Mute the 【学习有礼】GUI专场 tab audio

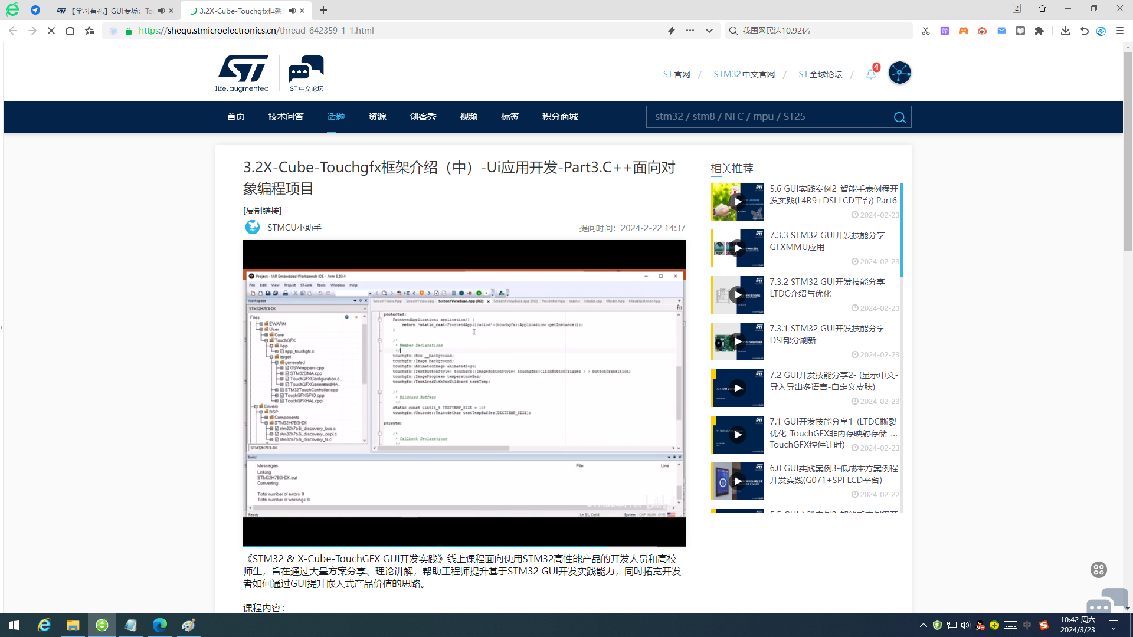click(161, 11)
